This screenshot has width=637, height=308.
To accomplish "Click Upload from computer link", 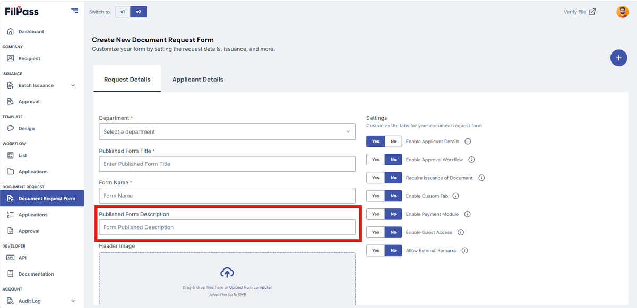I will point(251,287).
